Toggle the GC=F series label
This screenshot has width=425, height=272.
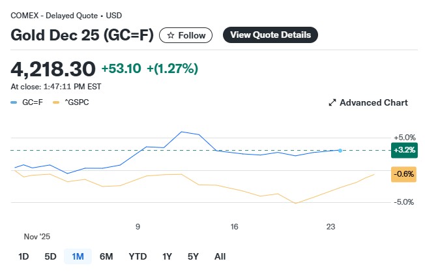pyautogui.click(x=33, y=102)
